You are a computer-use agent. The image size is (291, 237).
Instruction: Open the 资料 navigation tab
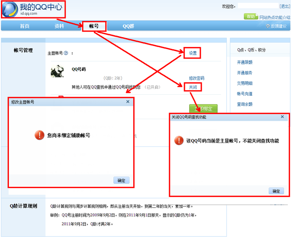[59, 26]
